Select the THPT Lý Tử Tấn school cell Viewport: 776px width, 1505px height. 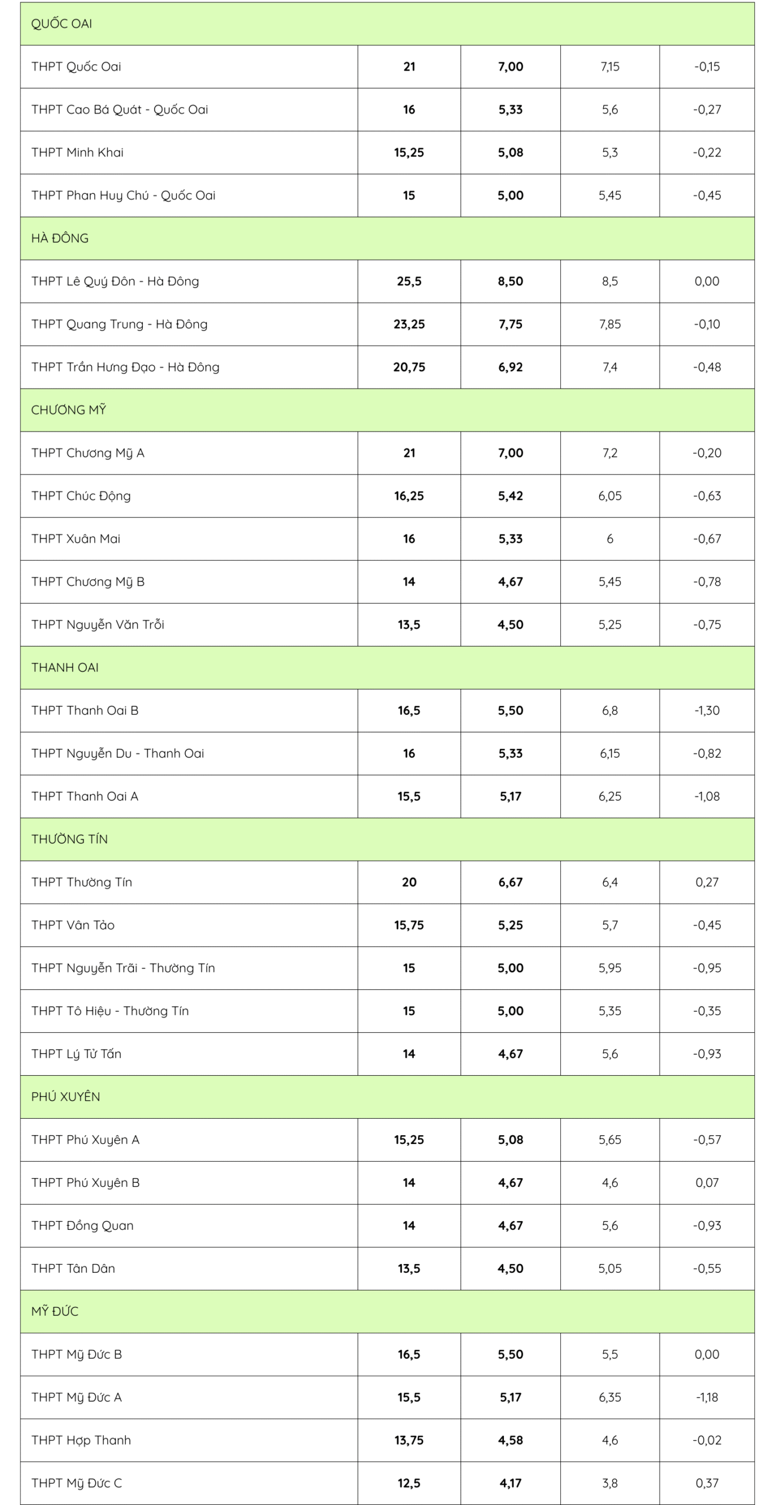(76, 1053)
